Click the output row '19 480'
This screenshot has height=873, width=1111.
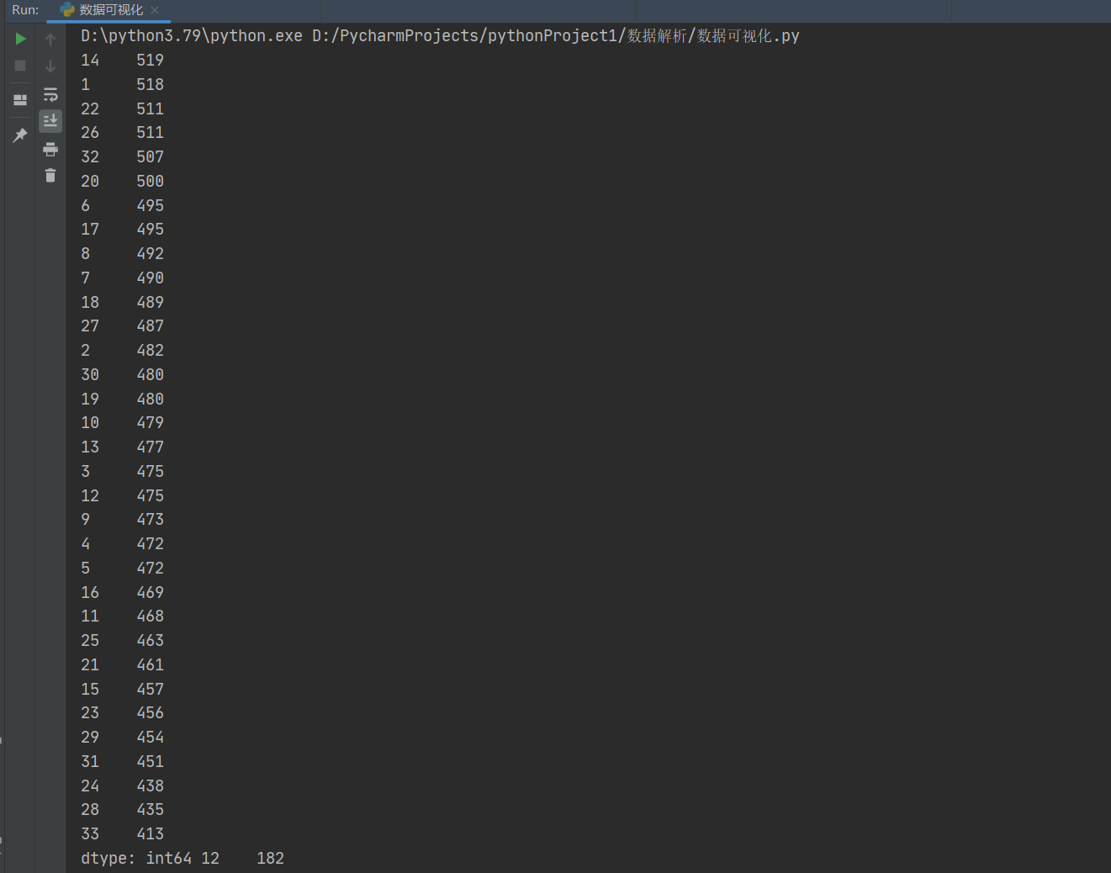point(123,399)
